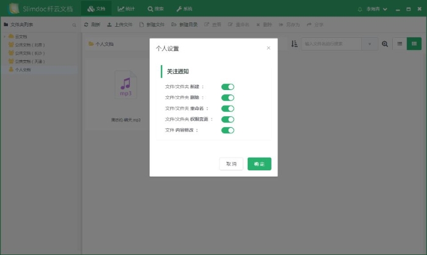Open the 系统 menu tab

184,9
